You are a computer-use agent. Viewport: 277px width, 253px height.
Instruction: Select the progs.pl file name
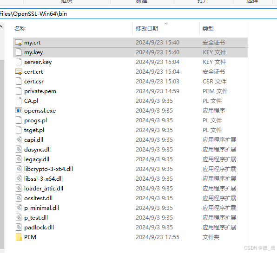(x=35, y=120)
